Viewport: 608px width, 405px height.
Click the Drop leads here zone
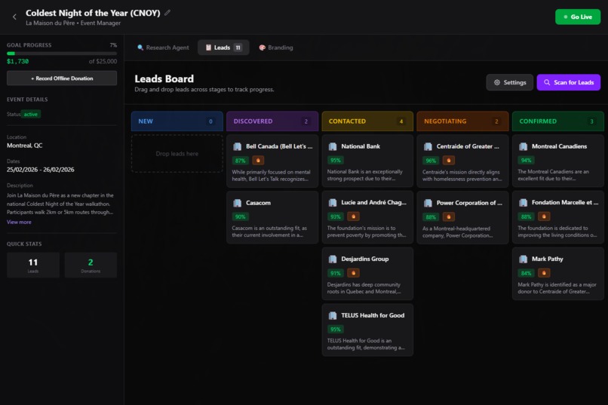pyautogui.click(x=177, y=153)
